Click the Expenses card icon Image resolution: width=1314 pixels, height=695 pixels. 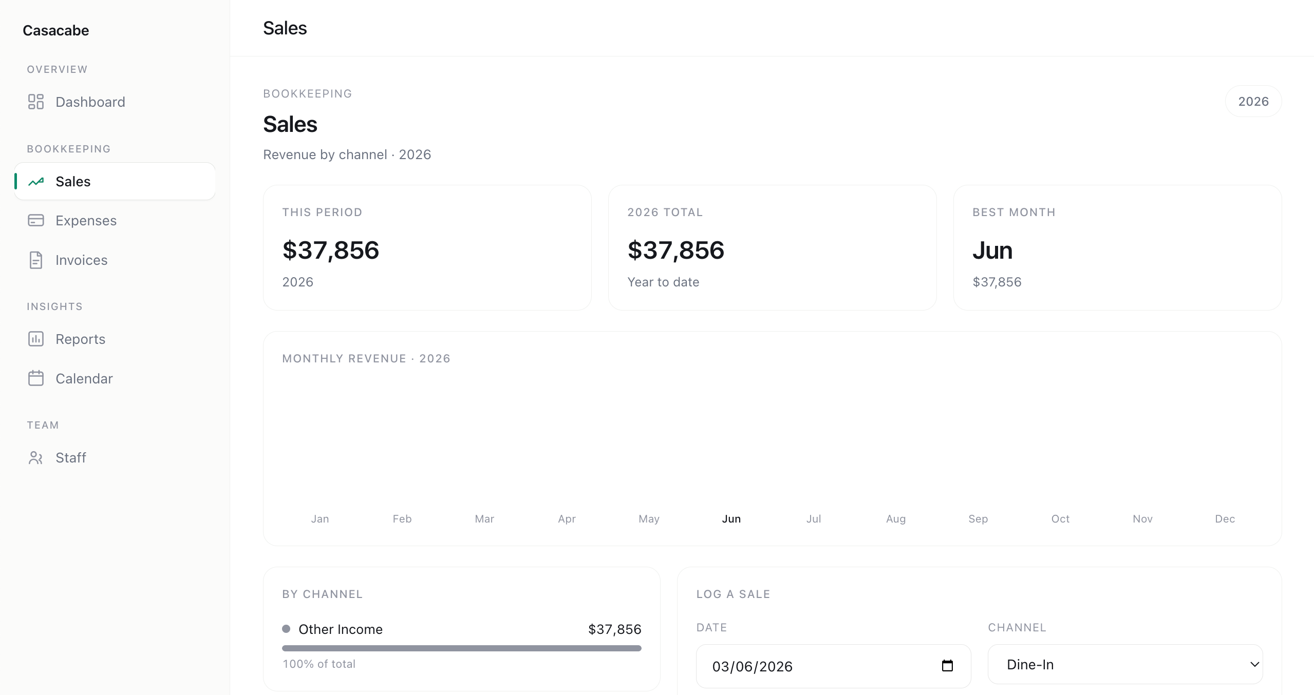36,221
